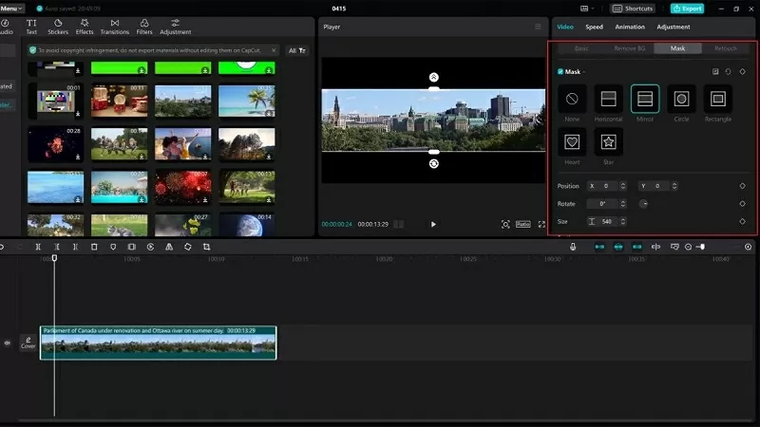Select the Circle mask shape
Viewport: 760px width, 427px height.
pos(681,99)
